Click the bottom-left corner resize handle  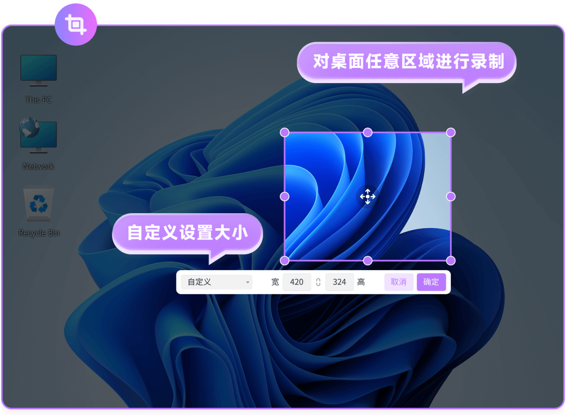pos(284,260)
